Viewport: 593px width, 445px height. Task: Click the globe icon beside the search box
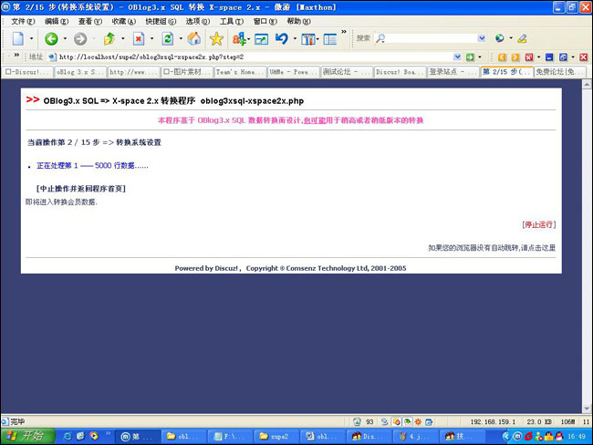pyautogui.click(x=500, y=38)
